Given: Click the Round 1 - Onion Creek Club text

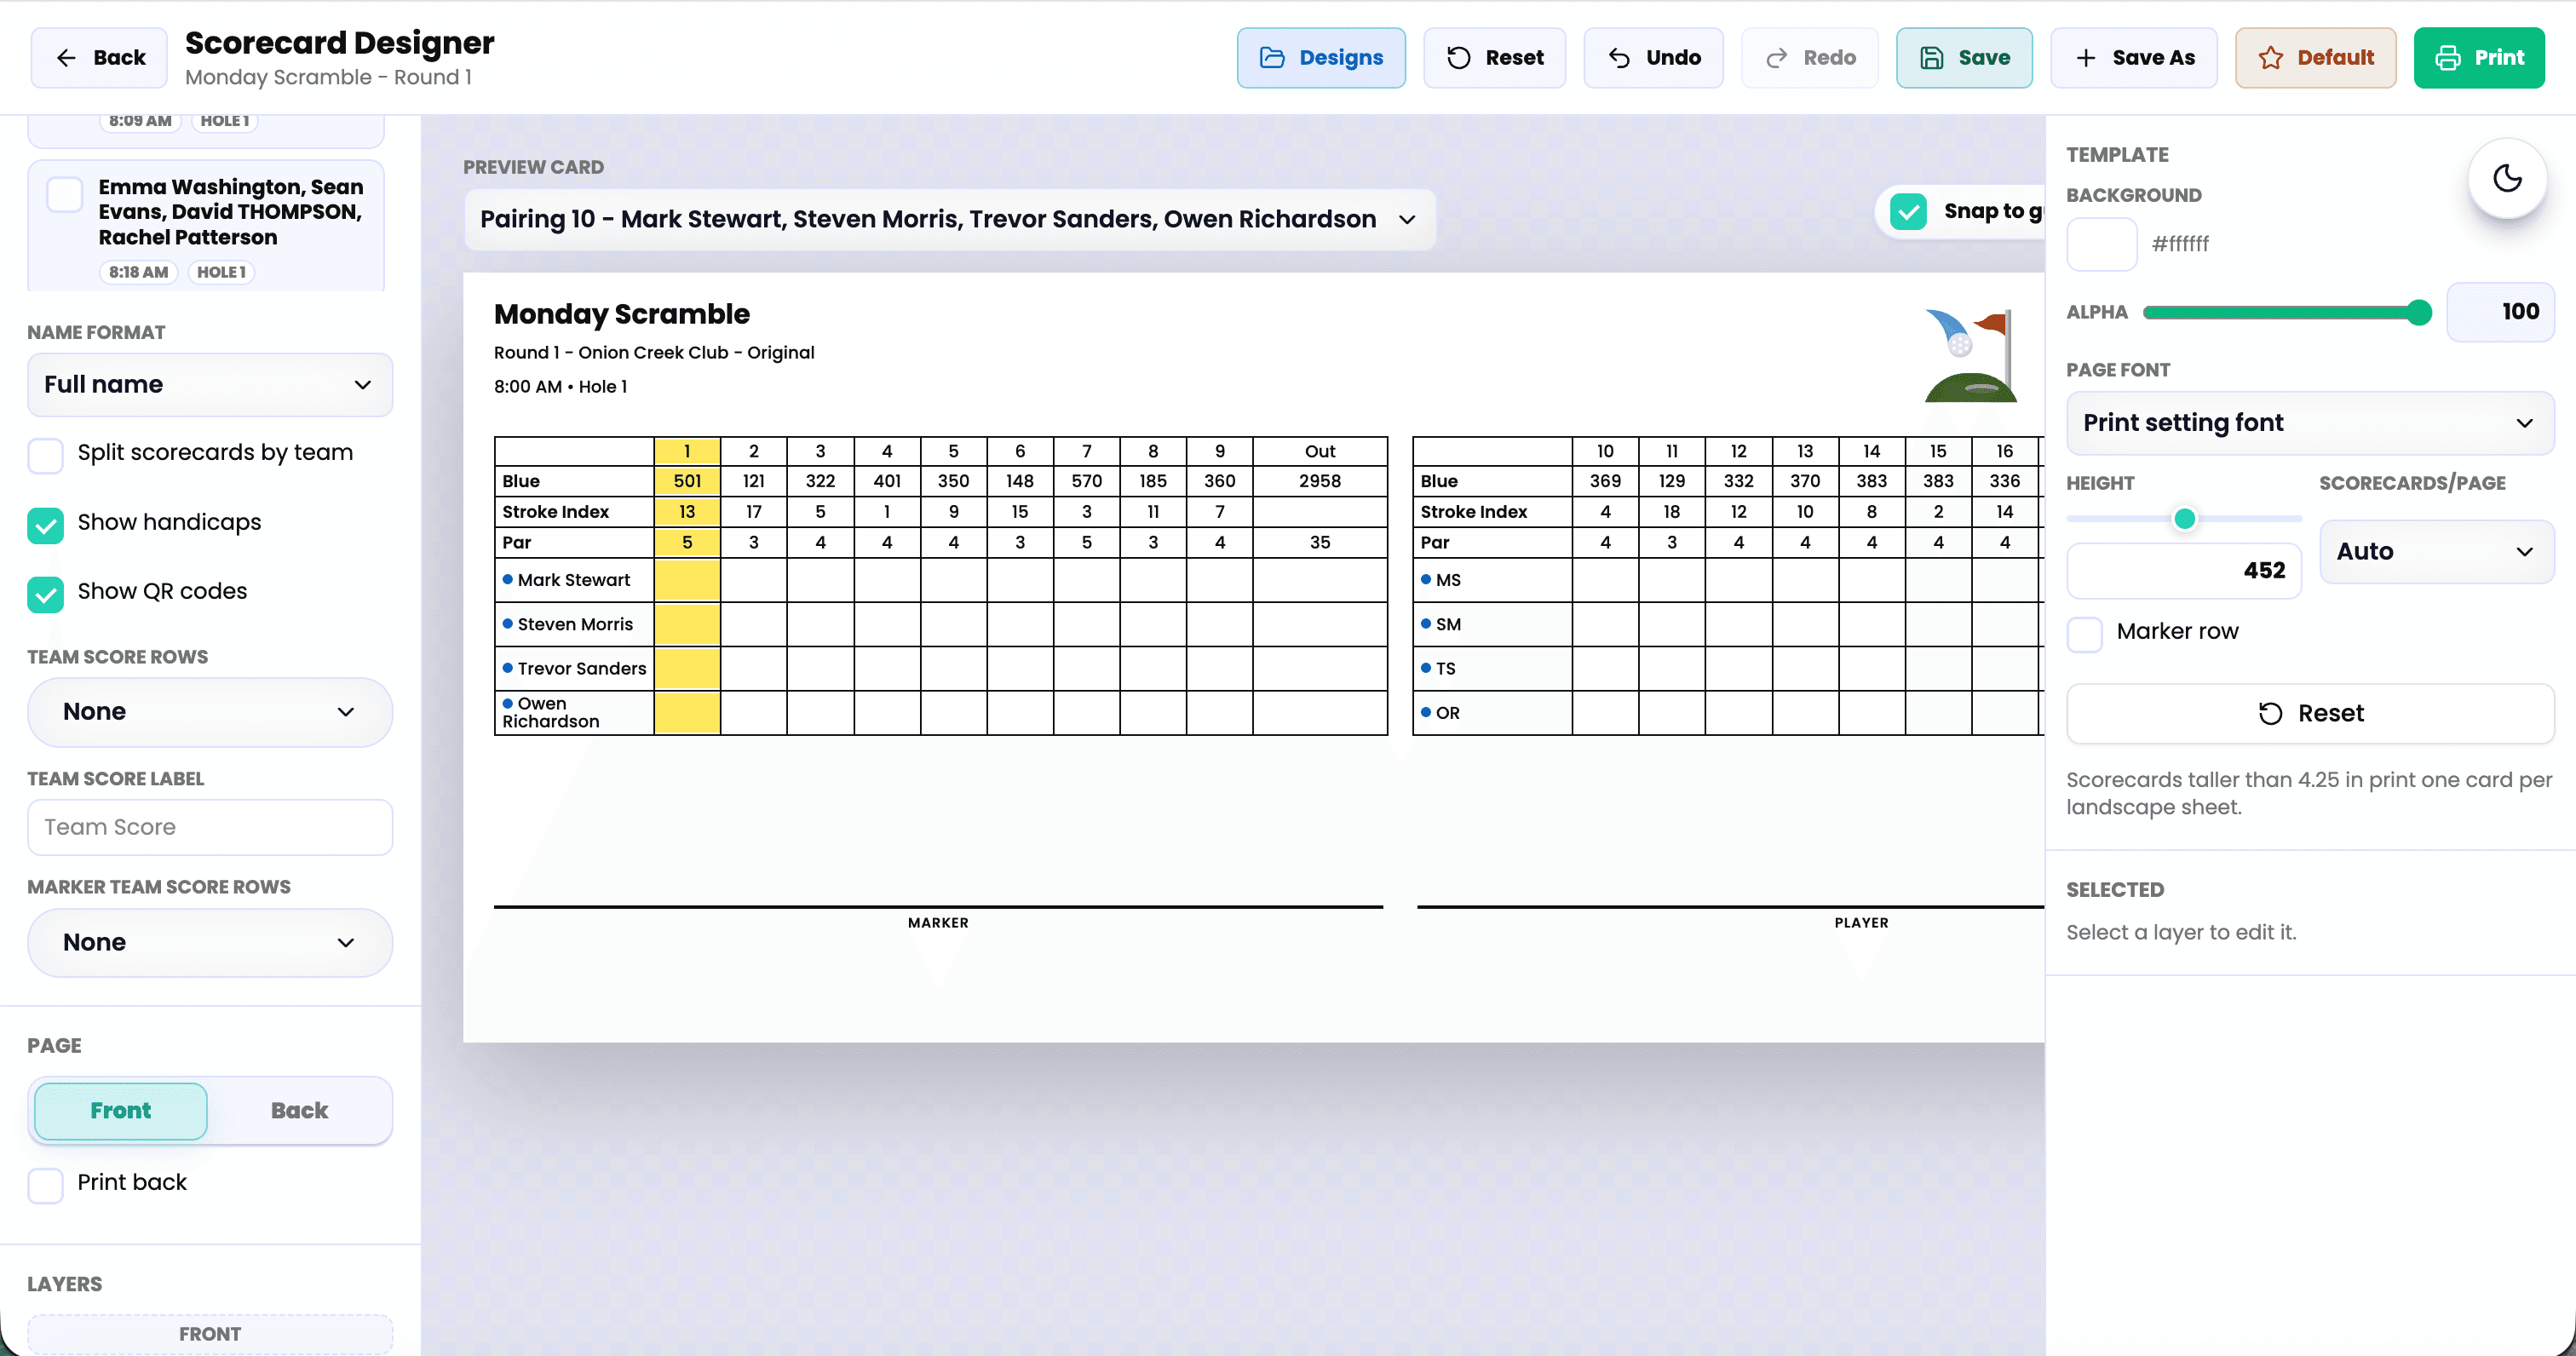Looking at the screenshot, I should click(654, 352).
